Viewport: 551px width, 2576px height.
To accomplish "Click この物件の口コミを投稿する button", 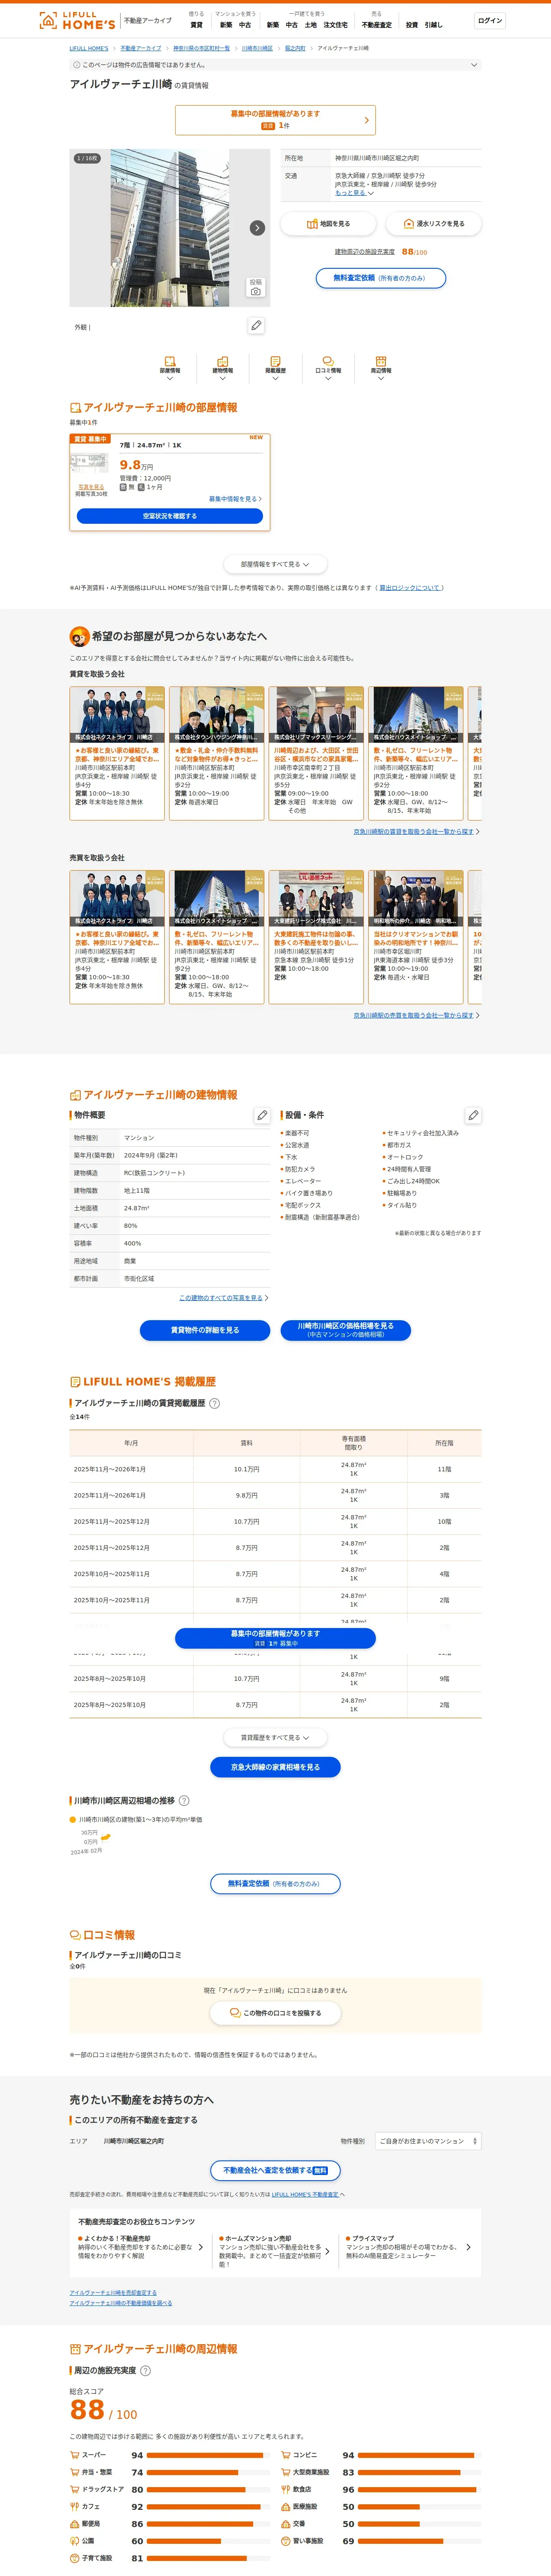I will point(275,2013).
